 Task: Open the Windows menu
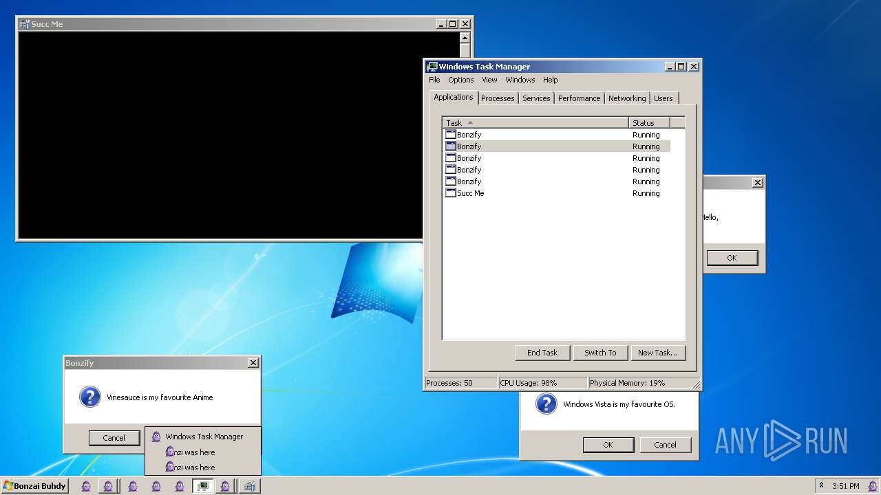(520, 80)
